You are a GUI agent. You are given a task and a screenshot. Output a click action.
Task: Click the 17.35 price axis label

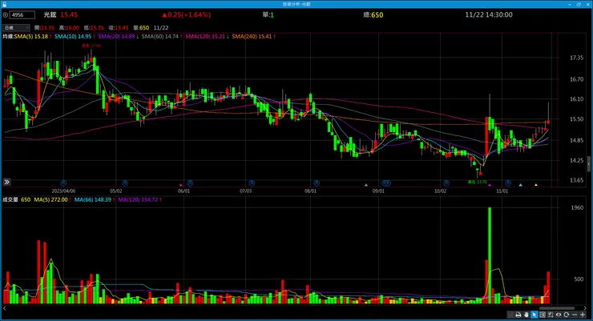(576, 58)
